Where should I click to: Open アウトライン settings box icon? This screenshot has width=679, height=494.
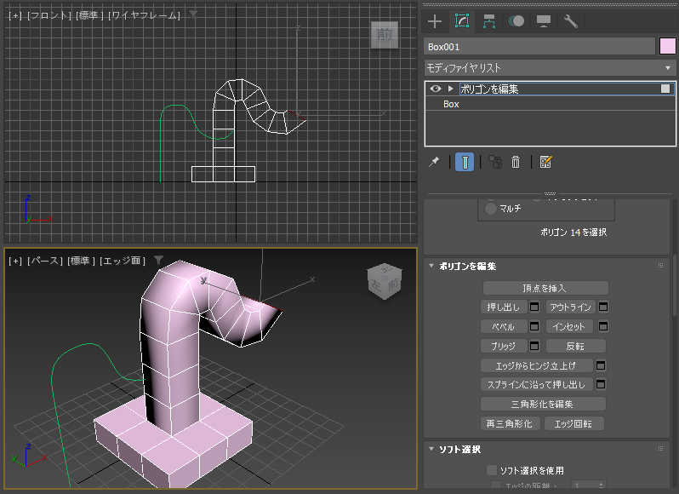(603, 307)
